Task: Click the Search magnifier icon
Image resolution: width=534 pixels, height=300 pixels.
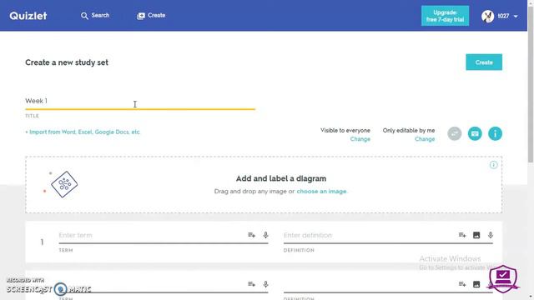Action: click(84, 16)
